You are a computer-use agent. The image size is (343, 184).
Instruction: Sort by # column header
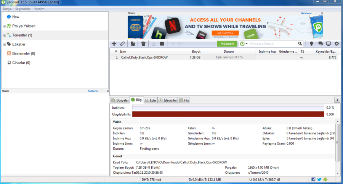[114, 52]
